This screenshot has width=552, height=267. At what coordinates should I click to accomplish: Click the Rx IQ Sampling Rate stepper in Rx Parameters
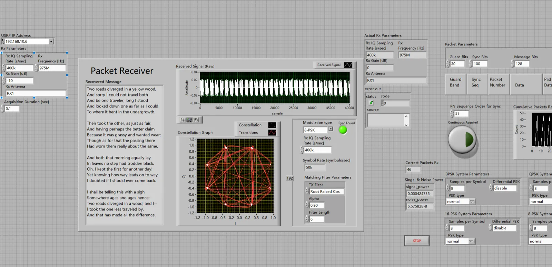click(4, 68)
